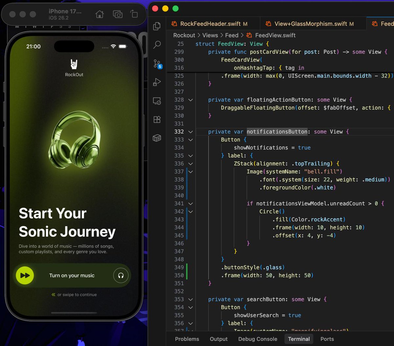Click sticky scroll 'struct FeedView: View {' line
This screenshot has width=394, height=346.
[232, 44]
